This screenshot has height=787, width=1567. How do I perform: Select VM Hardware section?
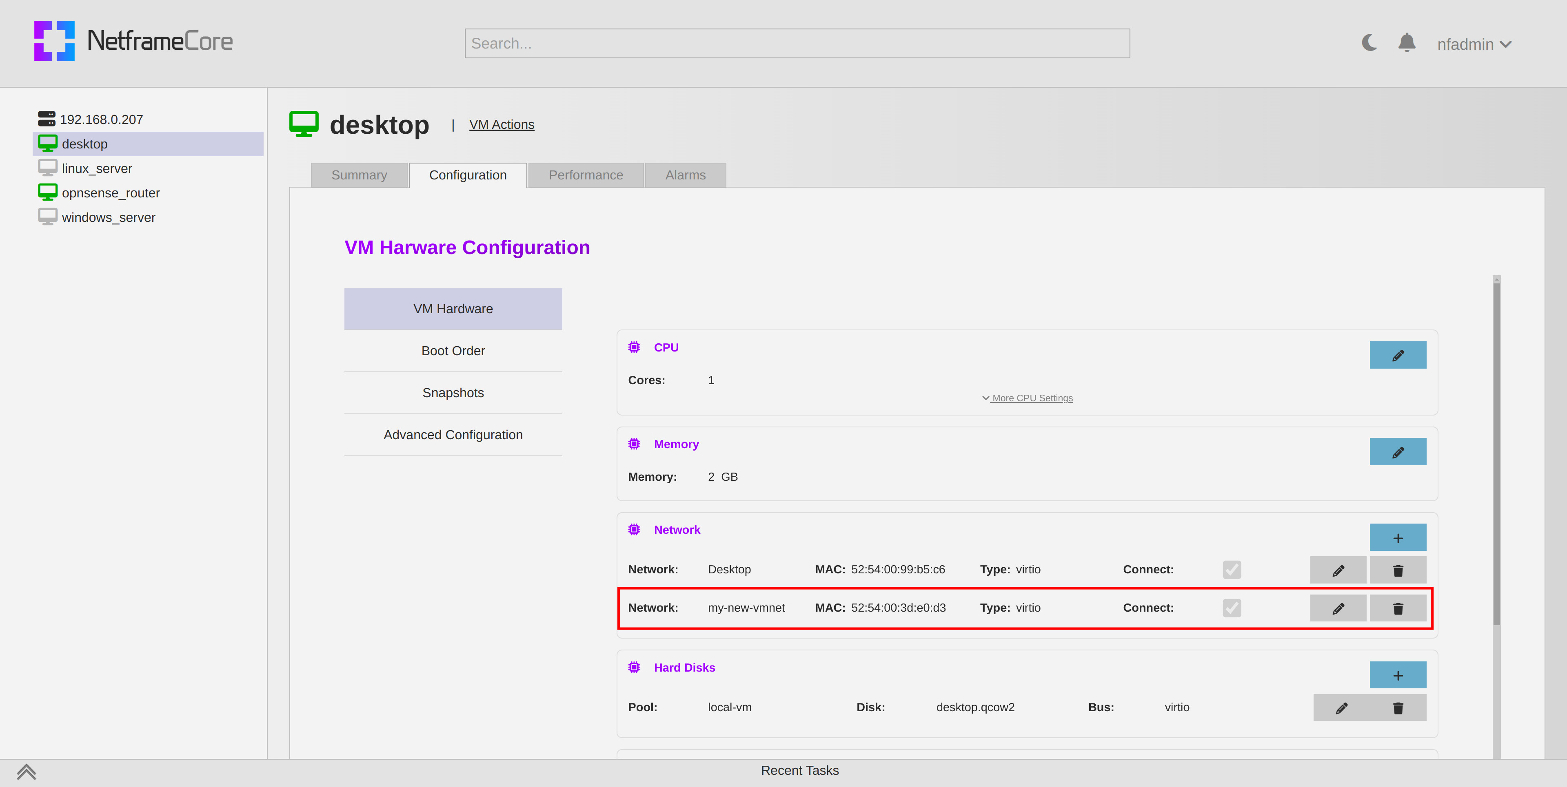pyautogui.click(x=453, y=309)
